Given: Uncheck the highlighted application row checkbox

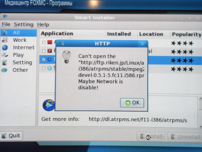Looking at the screenshot, I should [44, 60].
